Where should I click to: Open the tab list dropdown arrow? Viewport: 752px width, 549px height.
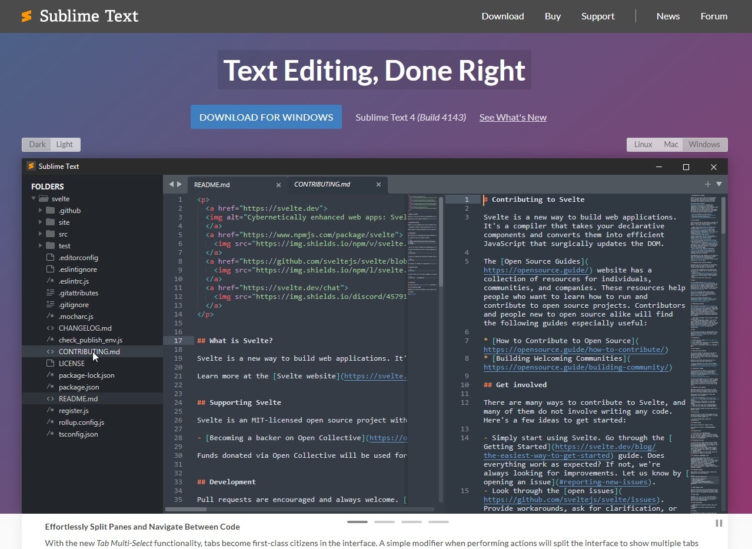pyautogui.click(x=718, y=184)
